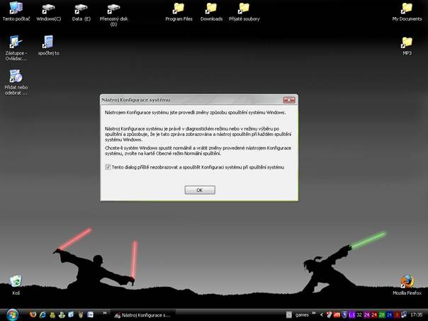This screenshot has height=321, width=428.
Task: Launch Firefox from the quick launch bar
Action: click(33, 315)
